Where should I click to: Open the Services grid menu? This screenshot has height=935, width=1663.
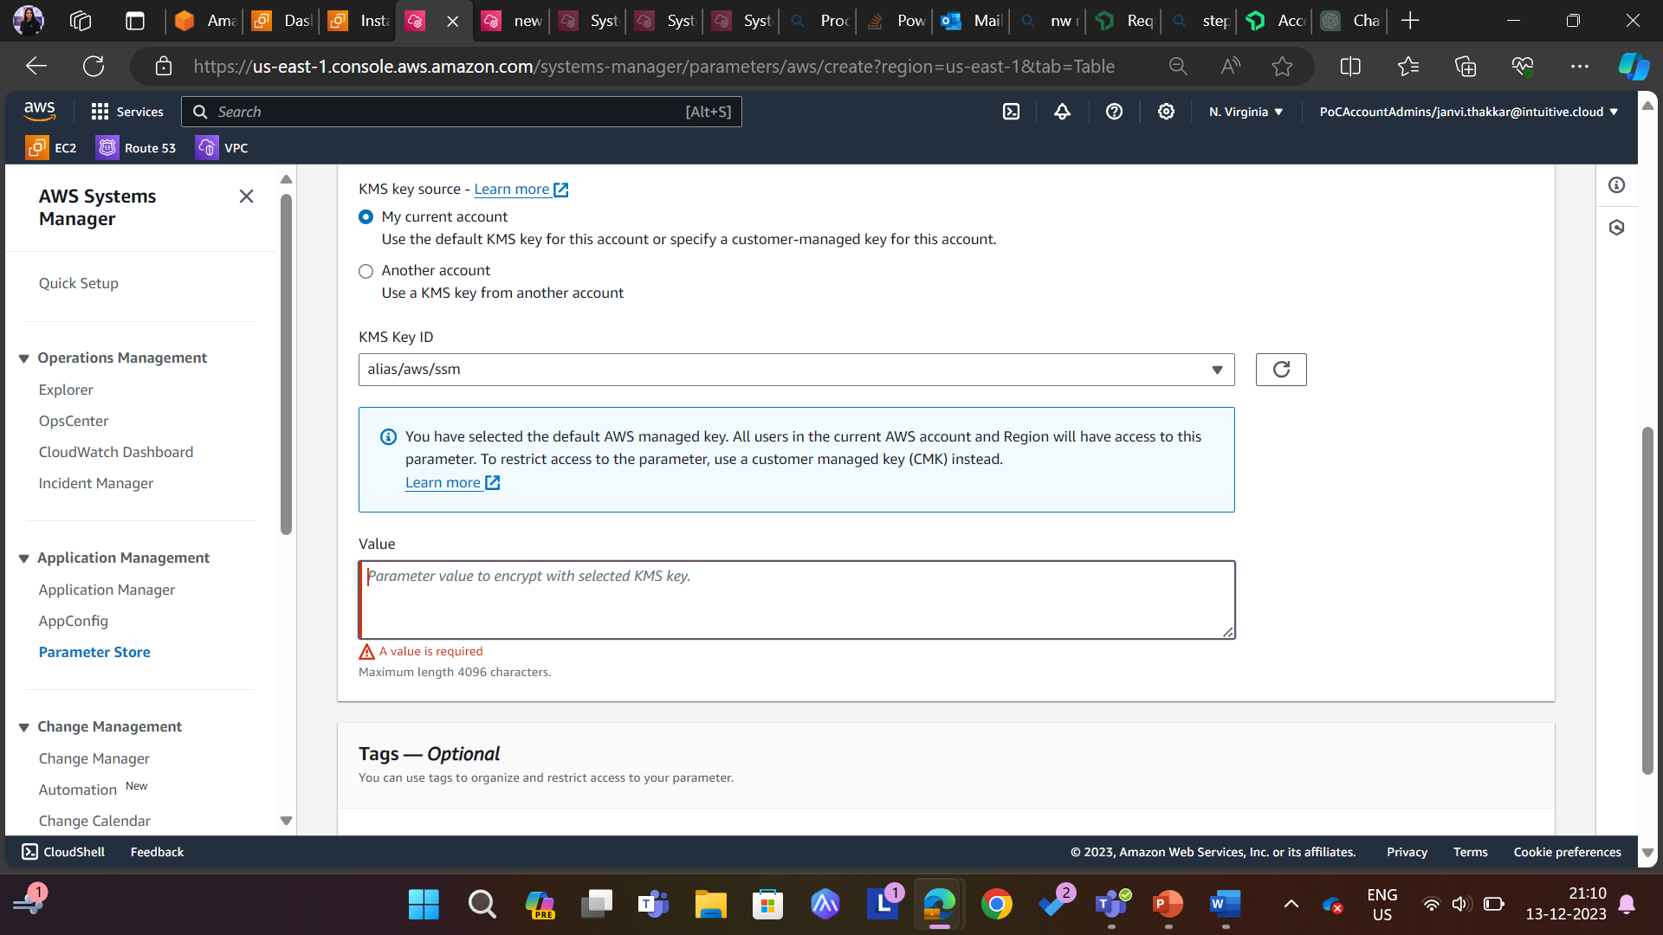[x=126, y=112]
